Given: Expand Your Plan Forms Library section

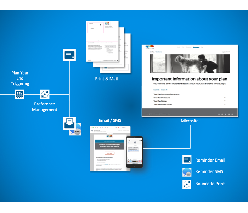Looking at the screenshot, I should tap(225, 105).
